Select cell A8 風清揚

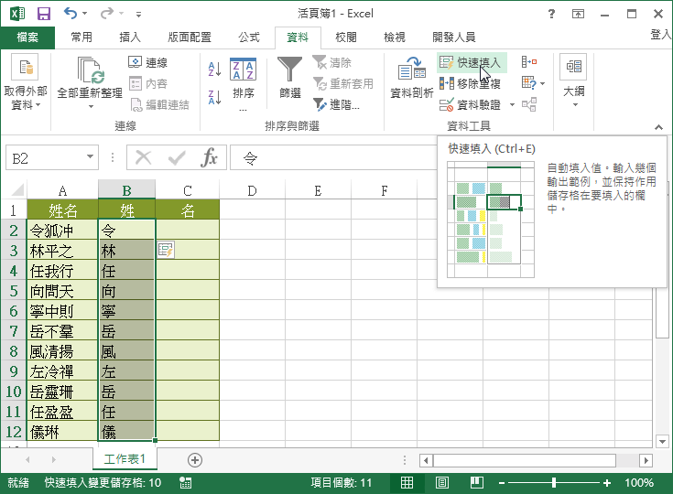coord(62,351)
